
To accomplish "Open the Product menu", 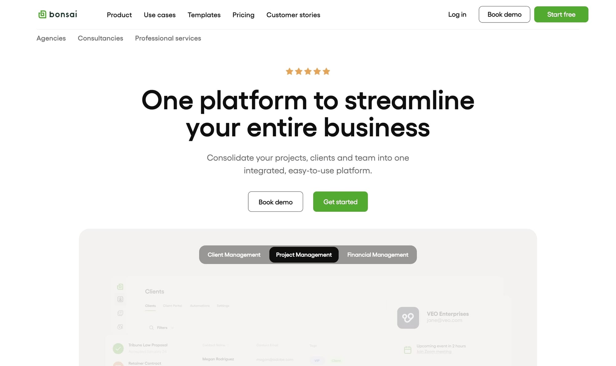I will pyautogui.click(x=119, y=15).
